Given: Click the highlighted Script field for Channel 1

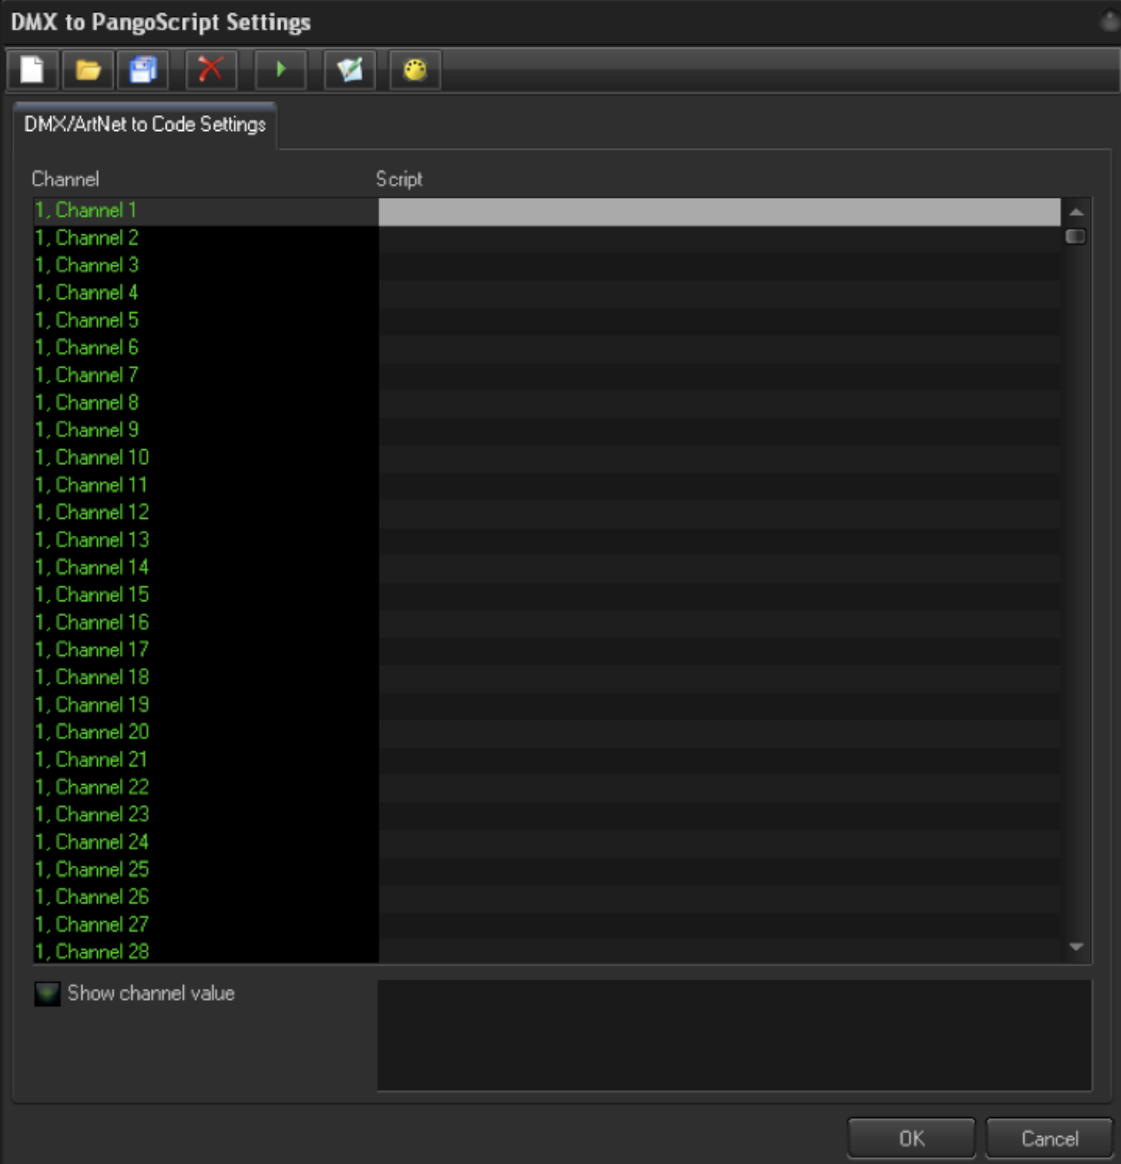Looking at the screenshot, I should 719,212.
